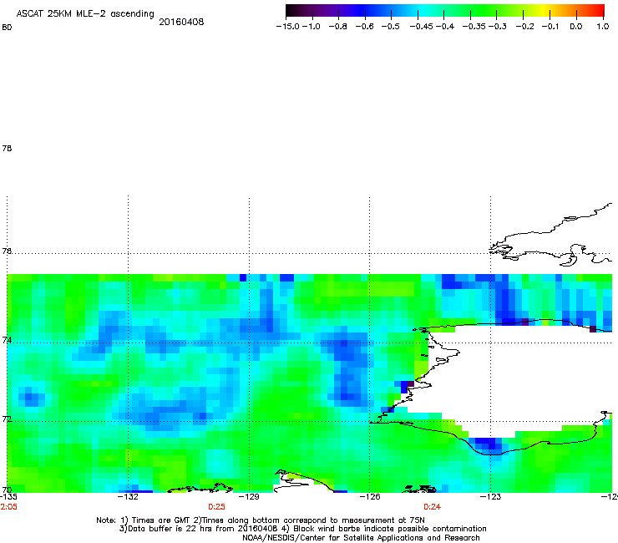Click the title 'ASCAT 25KM MLE-2 ascending'
Image resolution: width=618 pixels, height=543 pixels.
85,14
